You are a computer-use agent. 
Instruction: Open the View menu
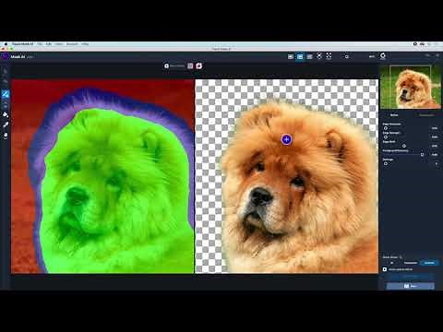[59, 44]
